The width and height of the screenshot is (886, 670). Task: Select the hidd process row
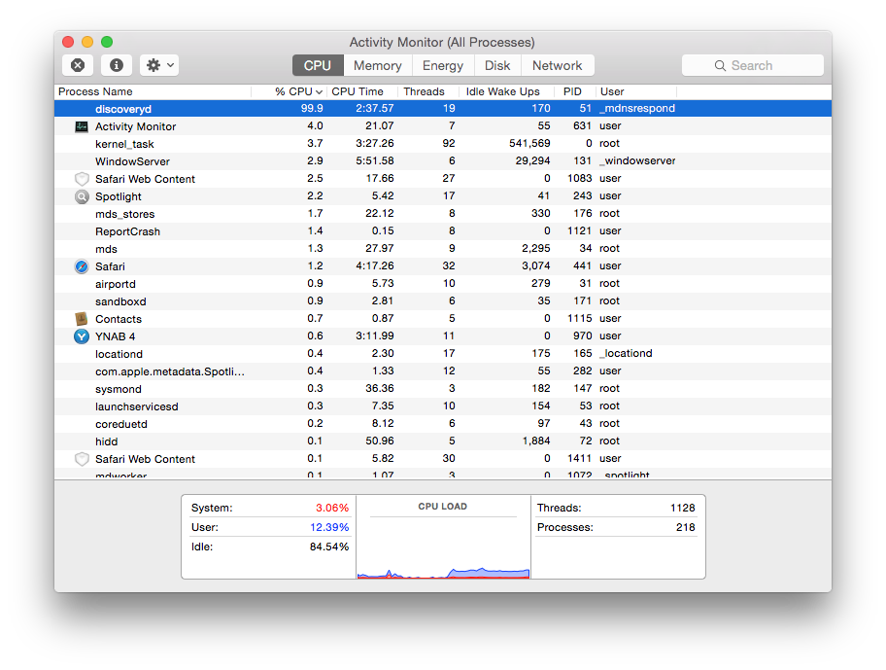pyautogui.click(x=443, y=441)
